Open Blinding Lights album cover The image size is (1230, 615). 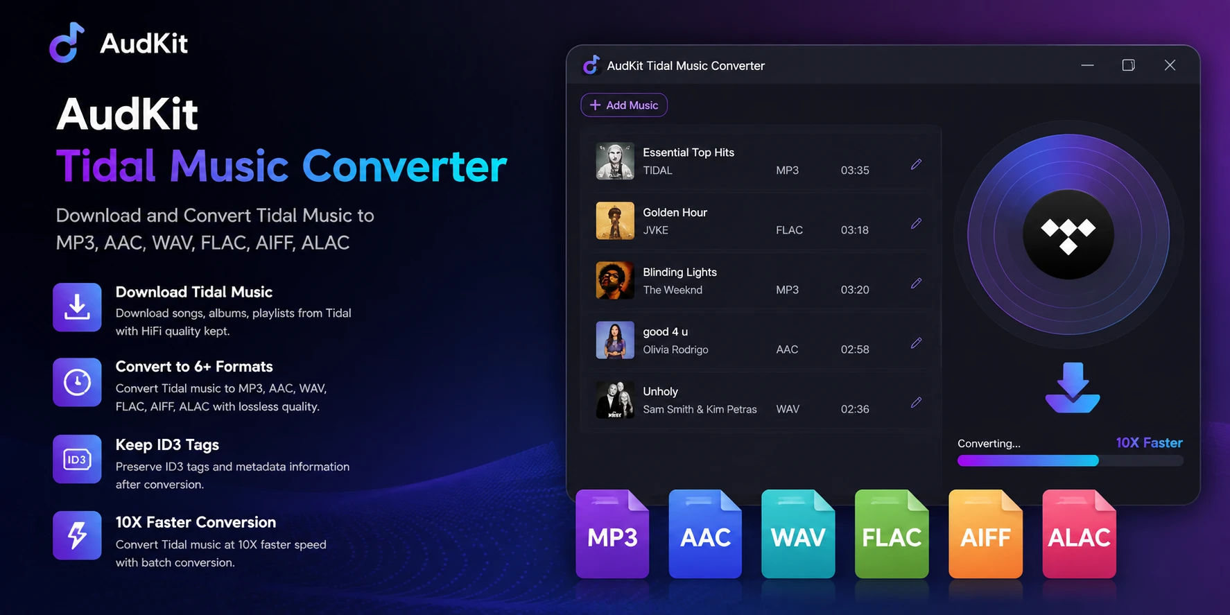[615, 280]
